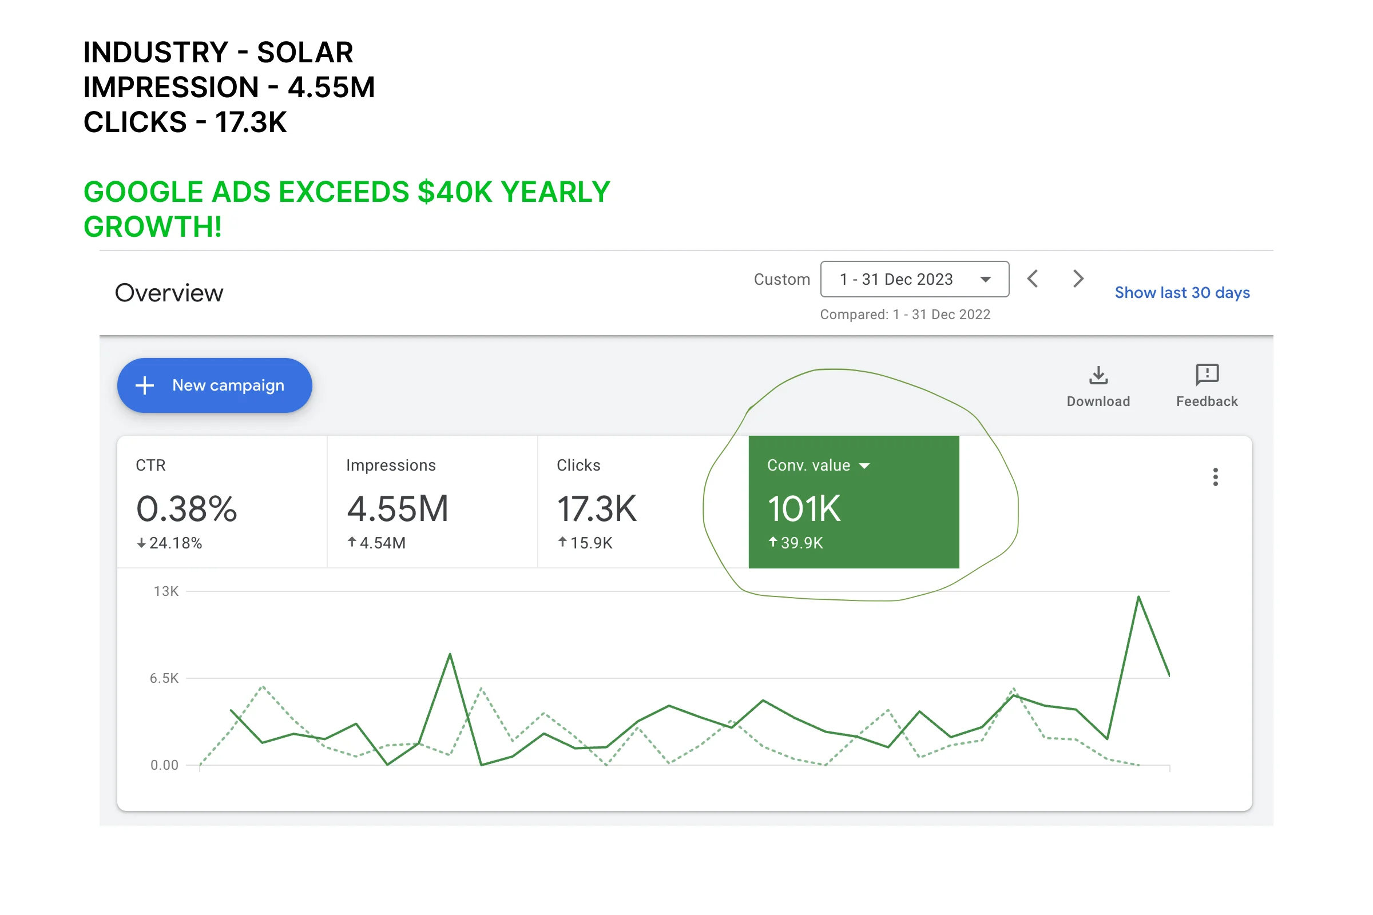Open the Feedback icon

[1207, 375]
